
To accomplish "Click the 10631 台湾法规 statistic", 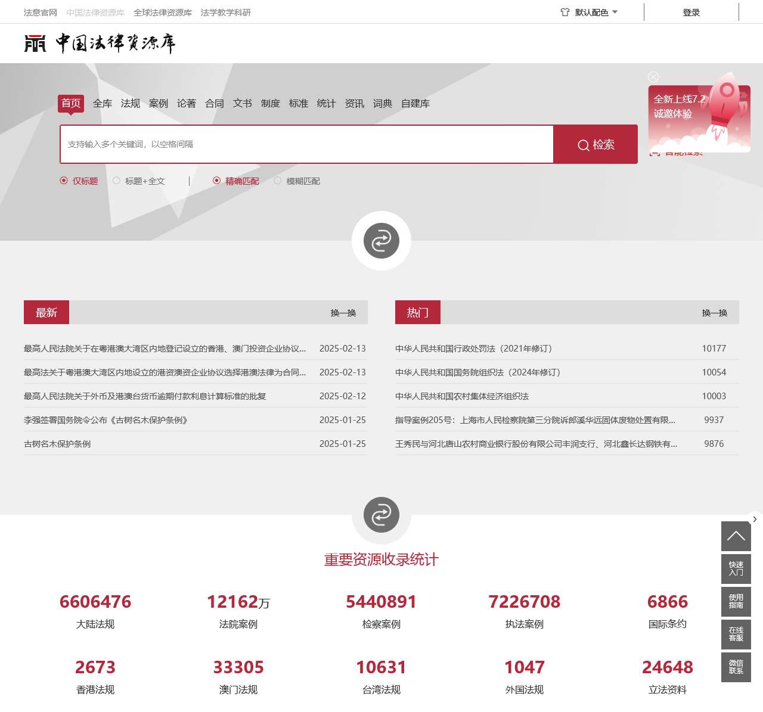I will coord(381,677).
